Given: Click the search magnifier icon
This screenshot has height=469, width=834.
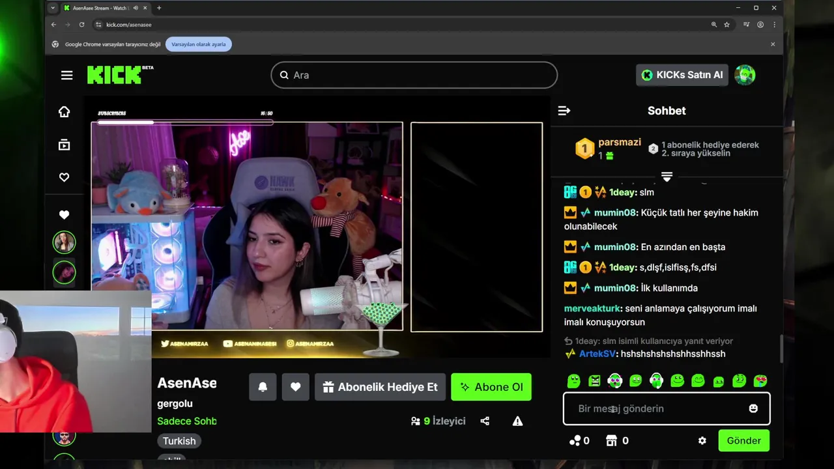Looking at the screenshot, I should (x=284, y=75).
